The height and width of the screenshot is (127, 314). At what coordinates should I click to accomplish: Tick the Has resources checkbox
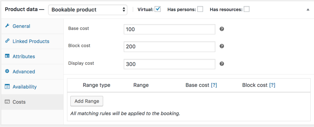[246, 9]
